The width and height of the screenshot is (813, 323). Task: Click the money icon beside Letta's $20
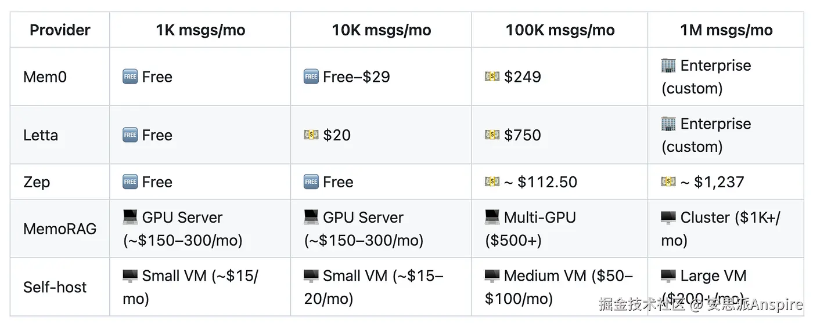click(x=311, y=135)
